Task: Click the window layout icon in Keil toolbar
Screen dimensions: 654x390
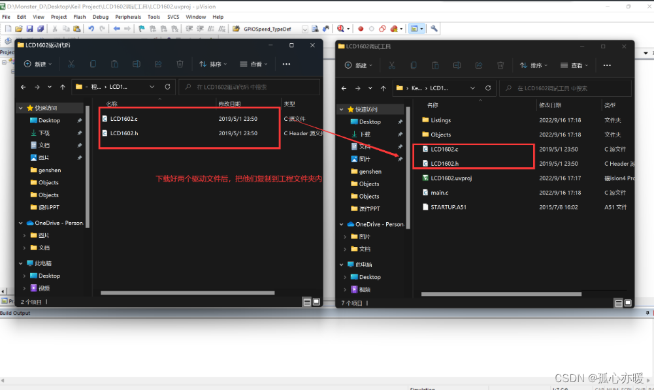Action: click(x=414, y=29)
